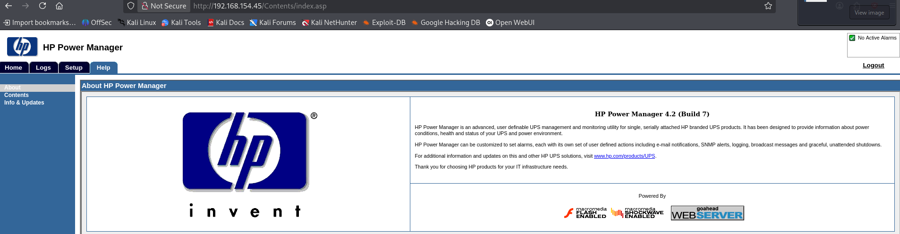
Task: Switch to the Setup tab
Action: [74, 68]
